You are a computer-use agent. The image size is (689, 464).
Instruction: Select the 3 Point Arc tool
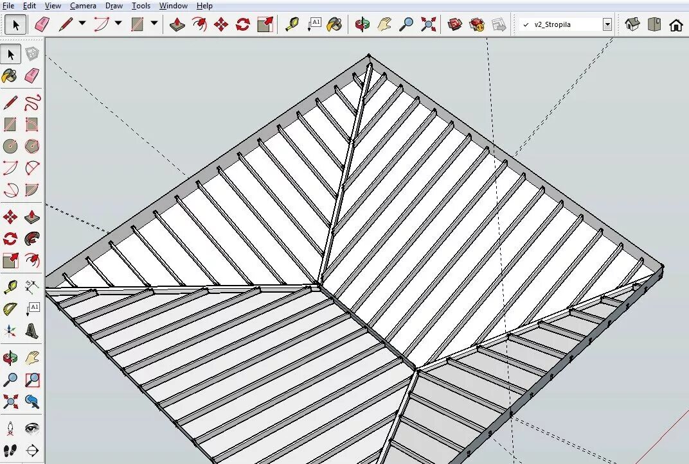[x=31, y=168]
